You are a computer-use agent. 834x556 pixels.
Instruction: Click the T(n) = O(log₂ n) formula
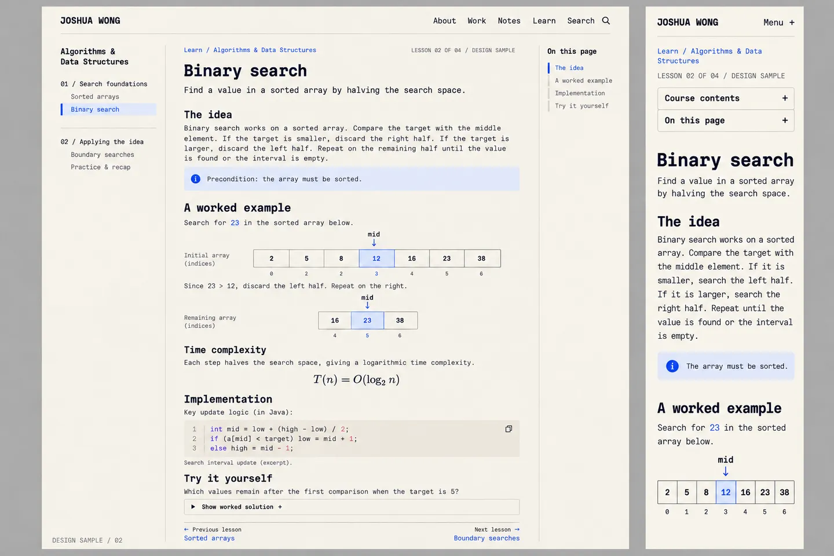tap(356, 380)
